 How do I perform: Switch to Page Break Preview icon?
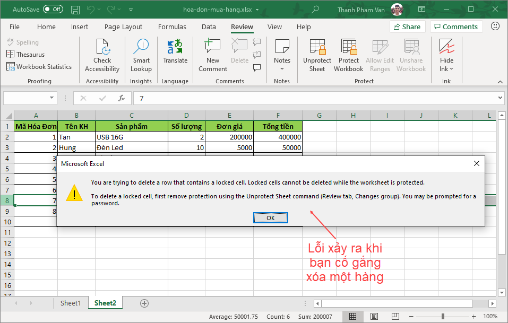395,316
